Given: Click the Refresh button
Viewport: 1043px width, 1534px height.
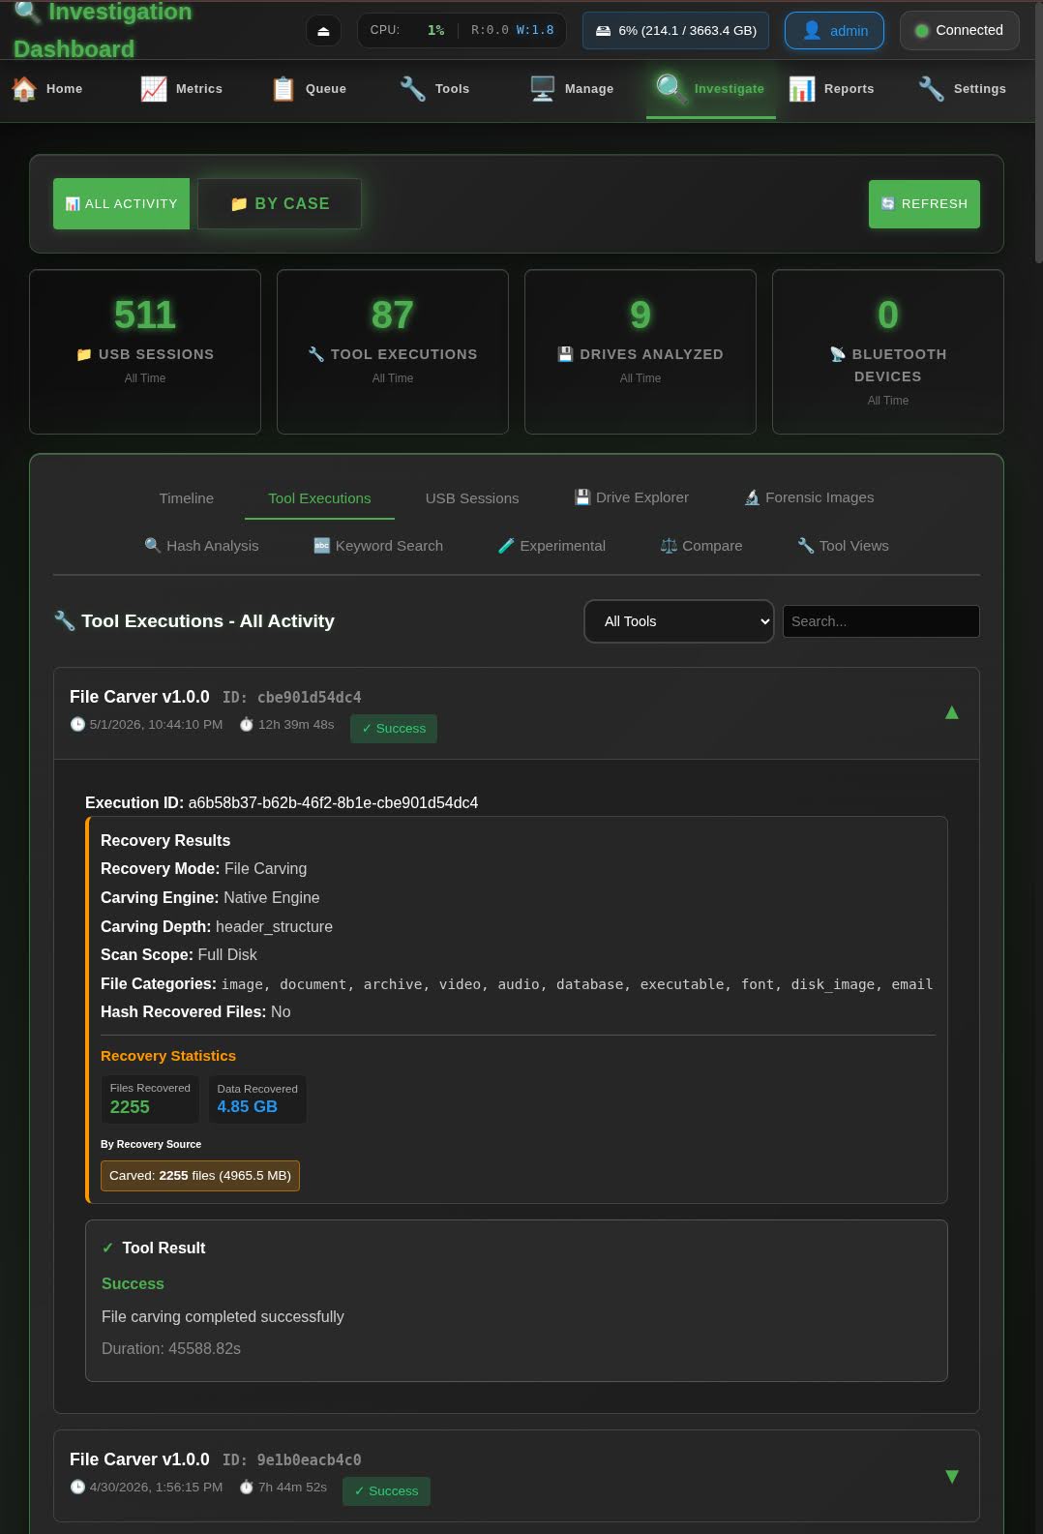Looking at the screenshot, I should tap(924, 204).
